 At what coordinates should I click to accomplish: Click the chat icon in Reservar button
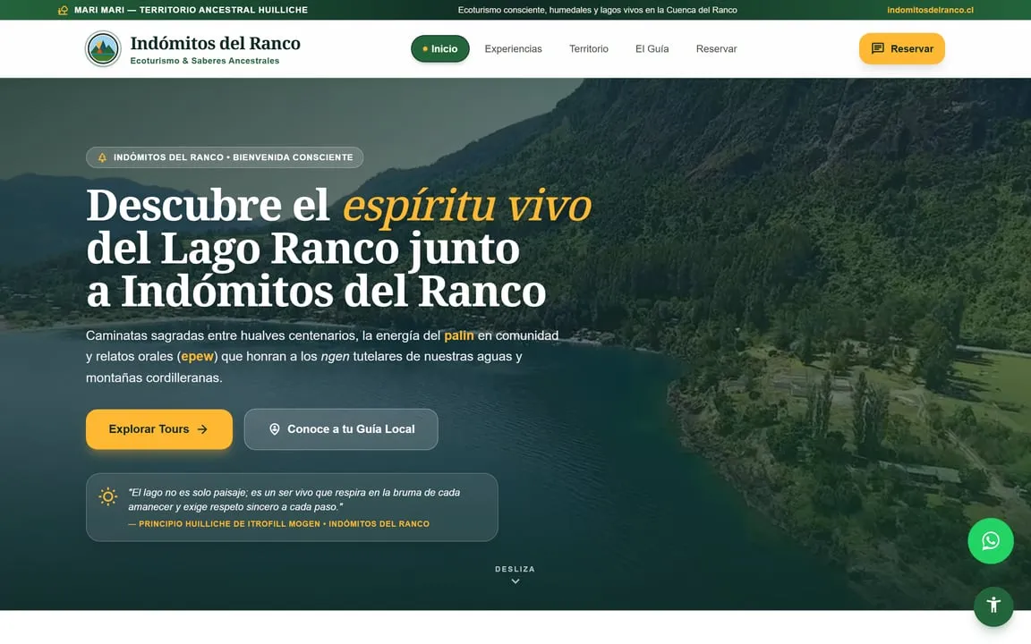coord(878,48)
